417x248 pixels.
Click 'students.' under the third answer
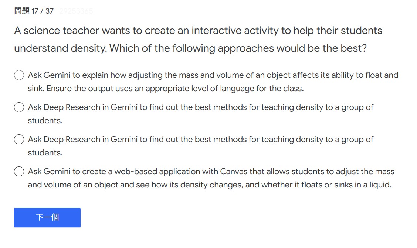[x=45, y=153]
